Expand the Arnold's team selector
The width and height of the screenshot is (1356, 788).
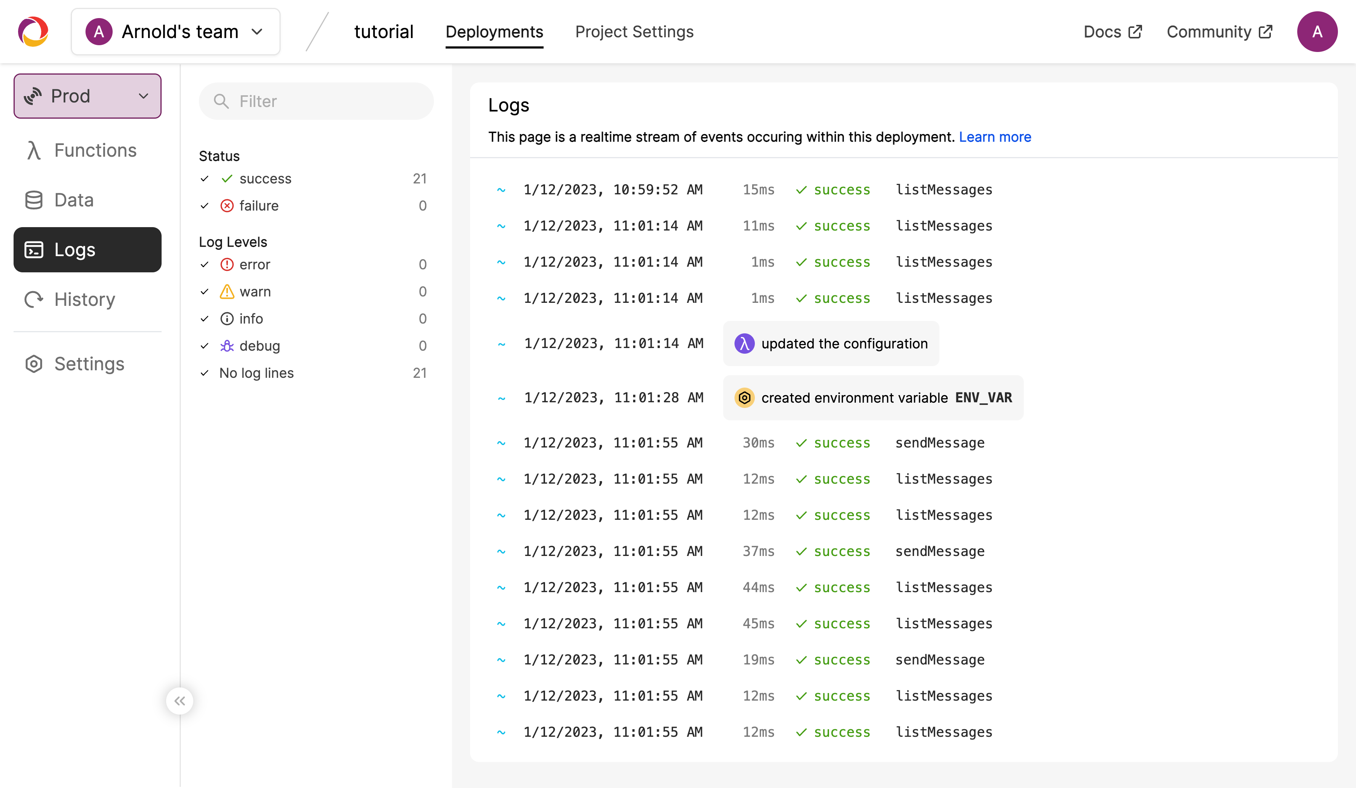(176, 32)
